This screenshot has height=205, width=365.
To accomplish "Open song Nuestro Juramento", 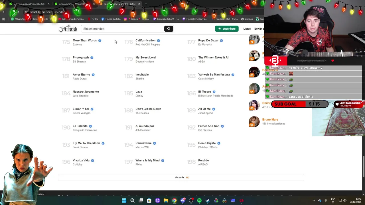I will pyautogui.click(x=86, y=92).
